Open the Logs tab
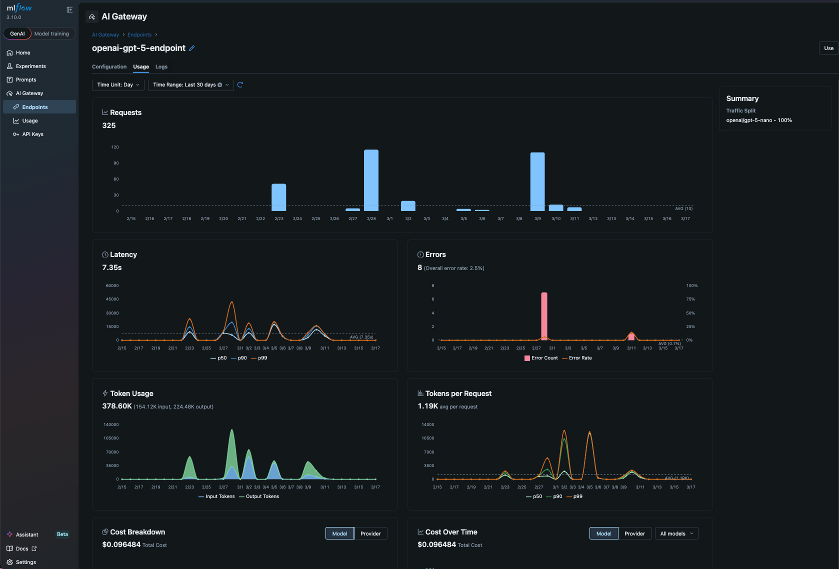839x569 pixels. click(x=161, y=66)
